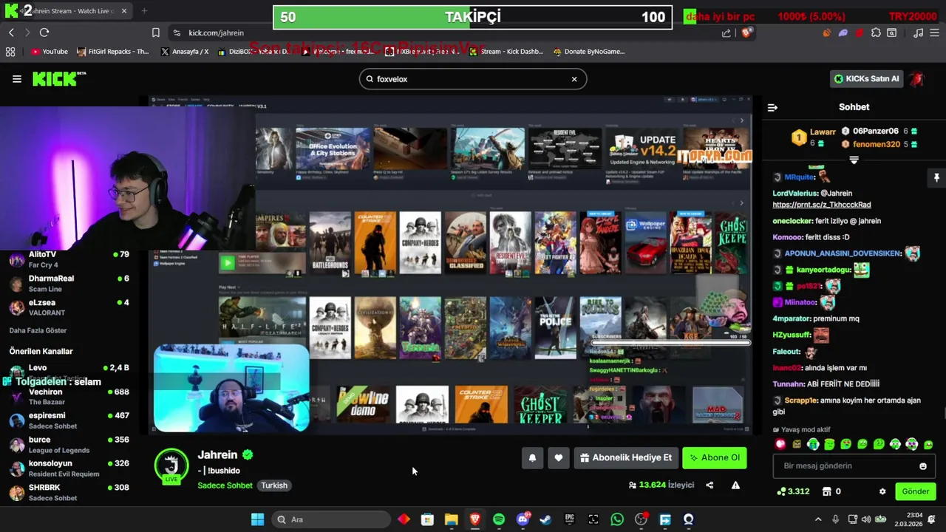Open WhatsApp from taskbar
The image size is (946, 532).
point(617,519)
